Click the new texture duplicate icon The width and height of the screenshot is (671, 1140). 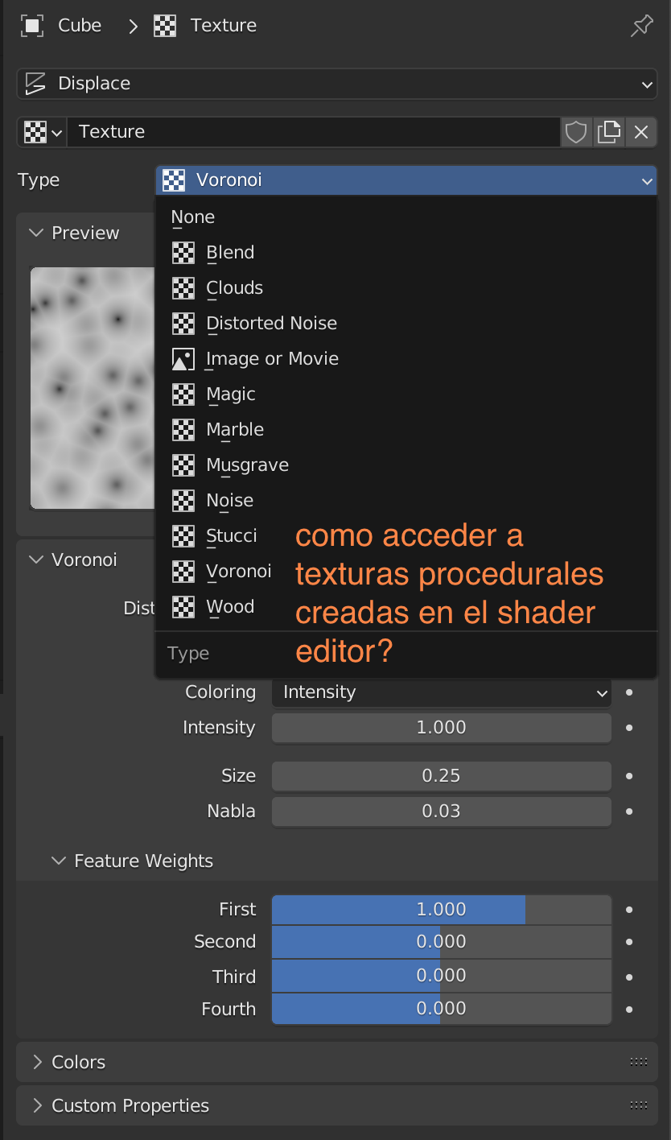click(x=609, y=132)
